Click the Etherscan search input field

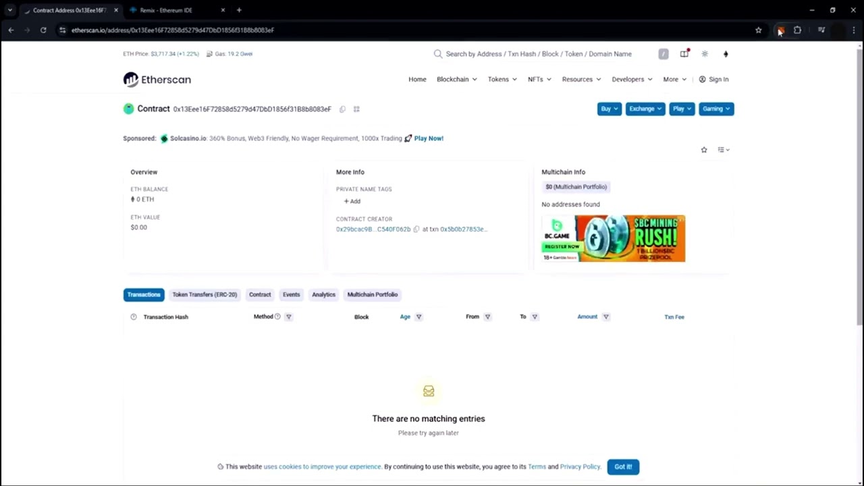point(538,54)
